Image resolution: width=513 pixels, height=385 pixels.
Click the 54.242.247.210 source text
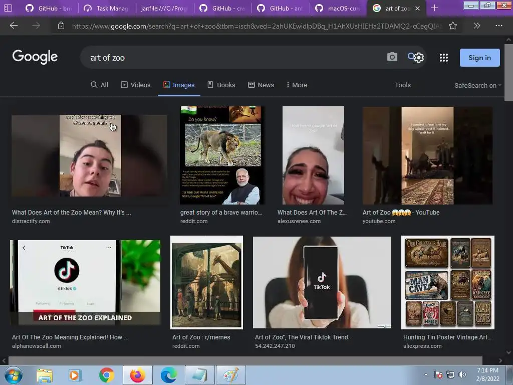(x=275, y=346)
